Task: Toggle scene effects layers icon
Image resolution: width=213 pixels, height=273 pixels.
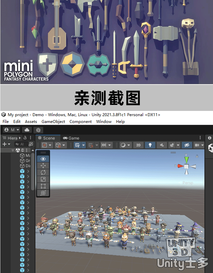Action: [x=172, y=145]
